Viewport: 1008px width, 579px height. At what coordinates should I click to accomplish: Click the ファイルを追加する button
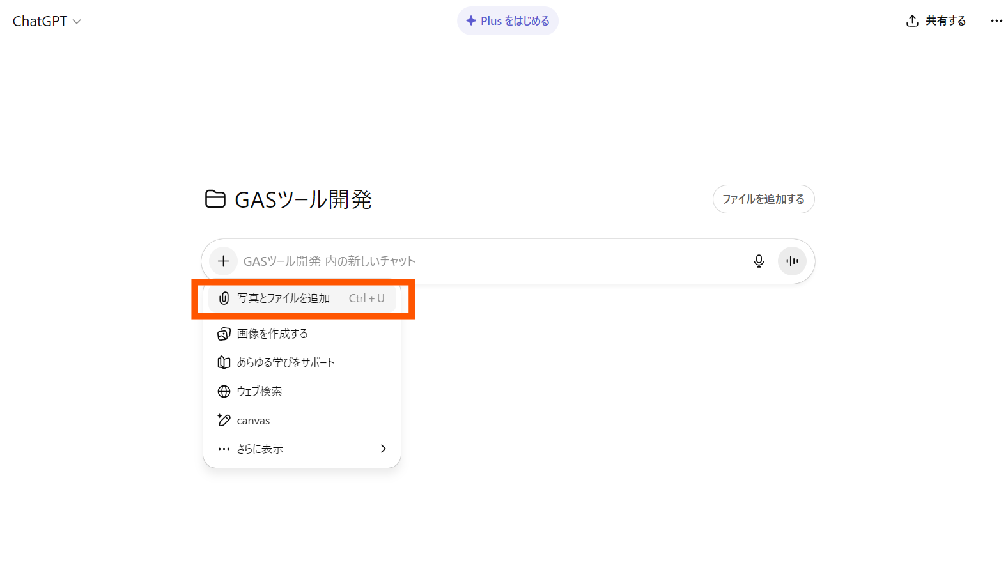[763, 199]
